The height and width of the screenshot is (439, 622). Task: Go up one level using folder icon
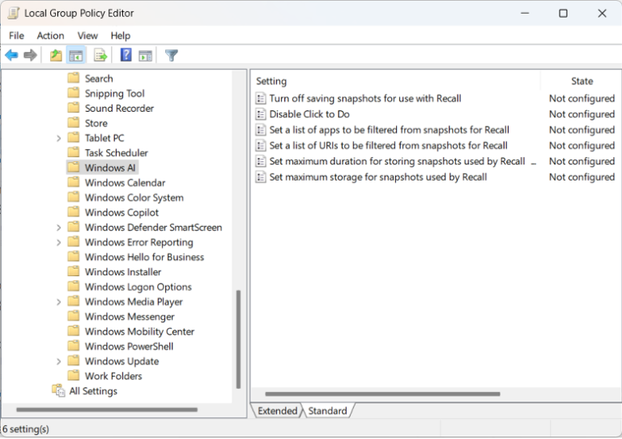55,55
